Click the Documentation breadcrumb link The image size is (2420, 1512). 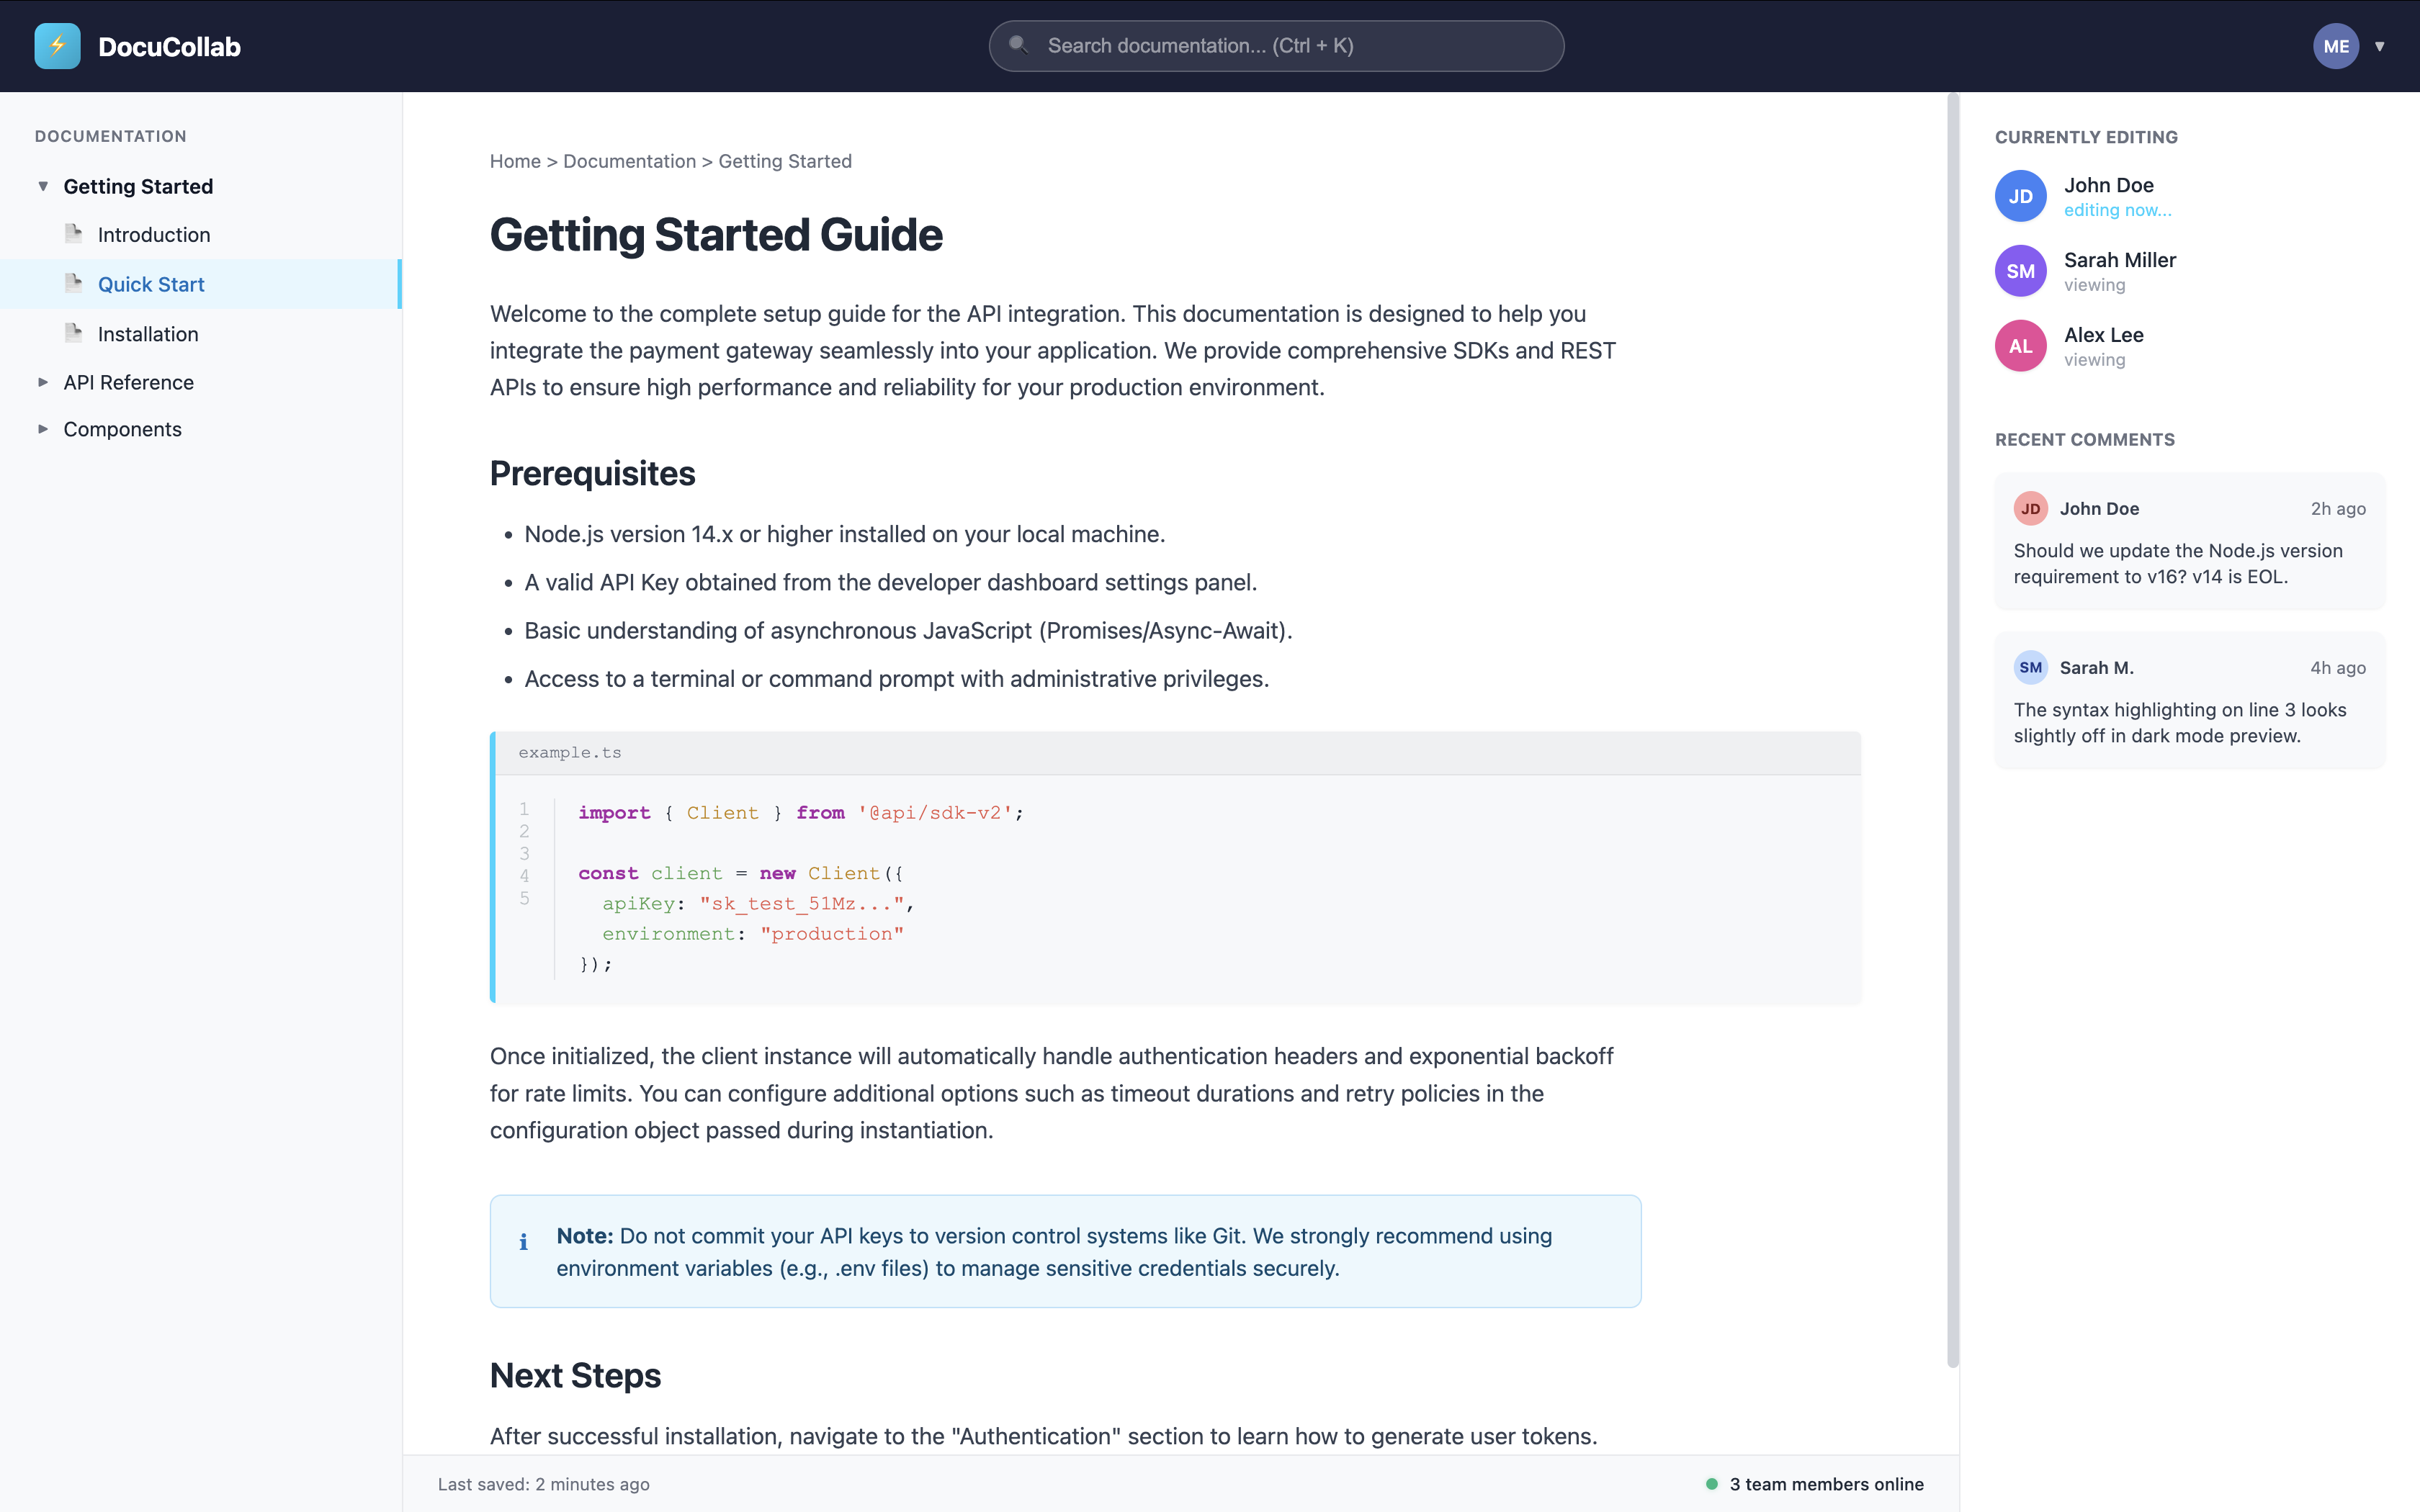click(x=629, y=161)
